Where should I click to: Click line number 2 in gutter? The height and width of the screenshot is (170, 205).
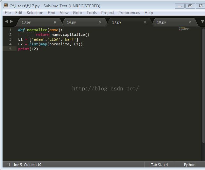pos(10,35)
